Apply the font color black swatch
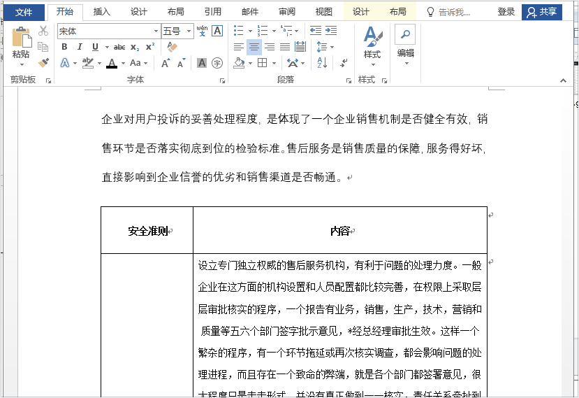This screenshot has height=398, width=579. click(112, 63)
